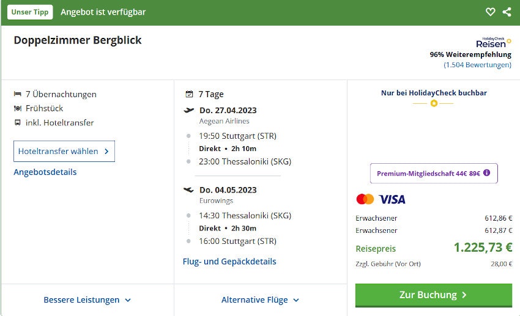Click the Premium-Mitgliedschaft info icon

(x=487, y=173)
